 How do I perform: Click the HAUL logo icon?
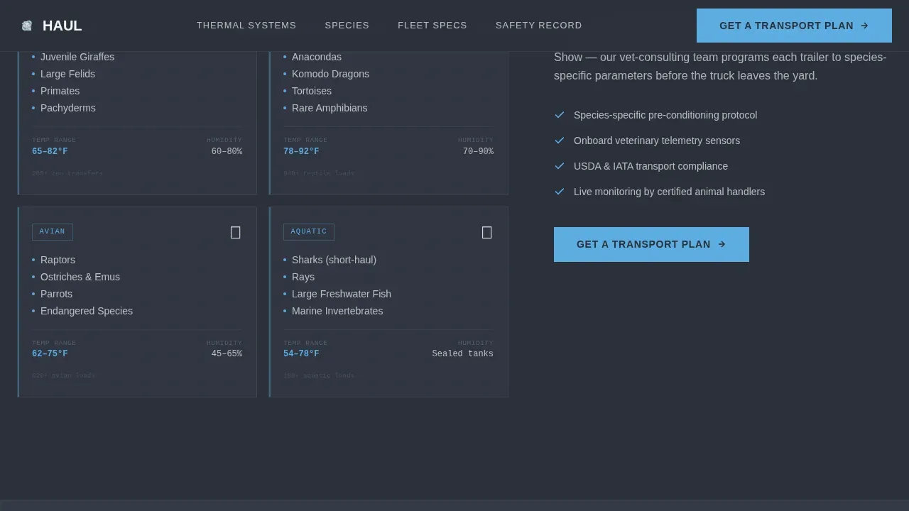(27, 26)
